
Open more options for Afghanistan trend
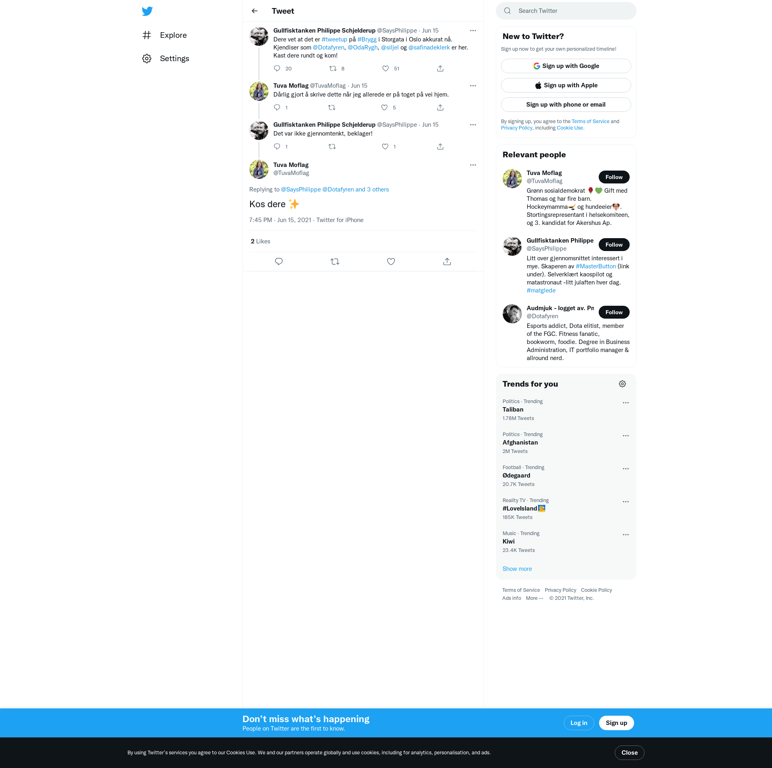[626, 436]
